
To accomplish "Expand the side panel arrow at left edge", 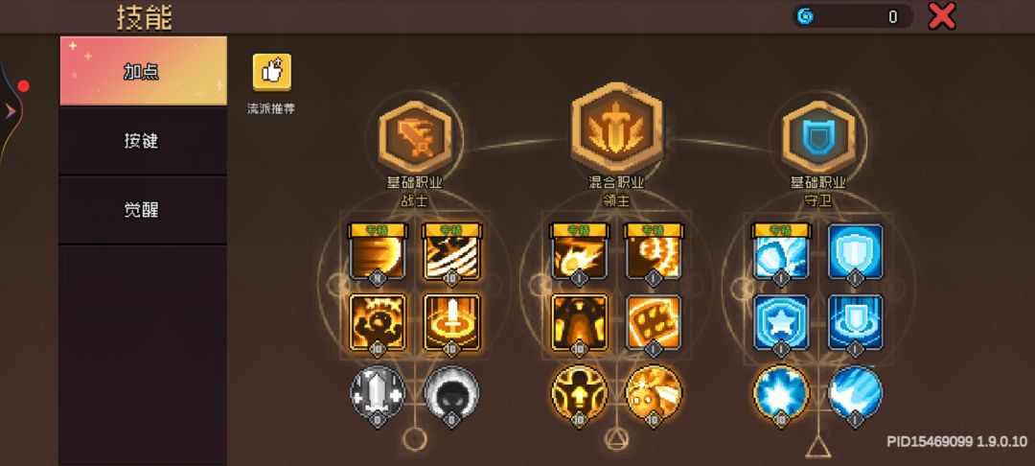I will click(10, 111).
